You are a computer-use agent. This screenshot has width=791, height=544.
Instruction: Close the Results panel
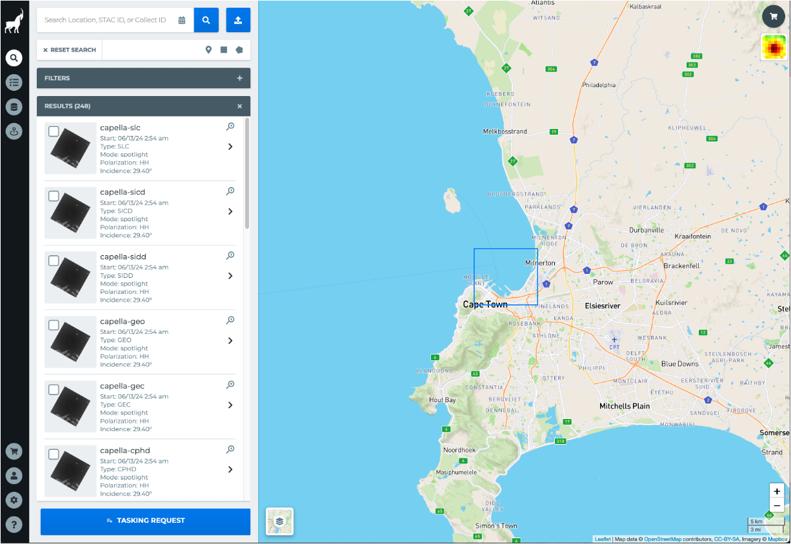click(239, 106)
